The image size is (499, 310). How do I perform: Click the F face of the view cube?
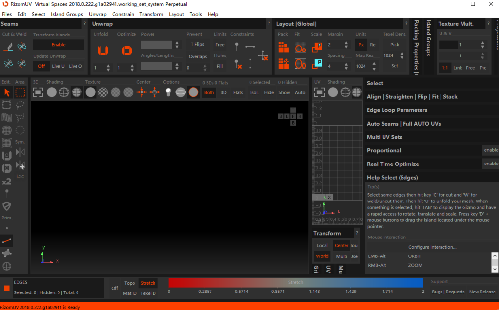[x=293, y=116]
